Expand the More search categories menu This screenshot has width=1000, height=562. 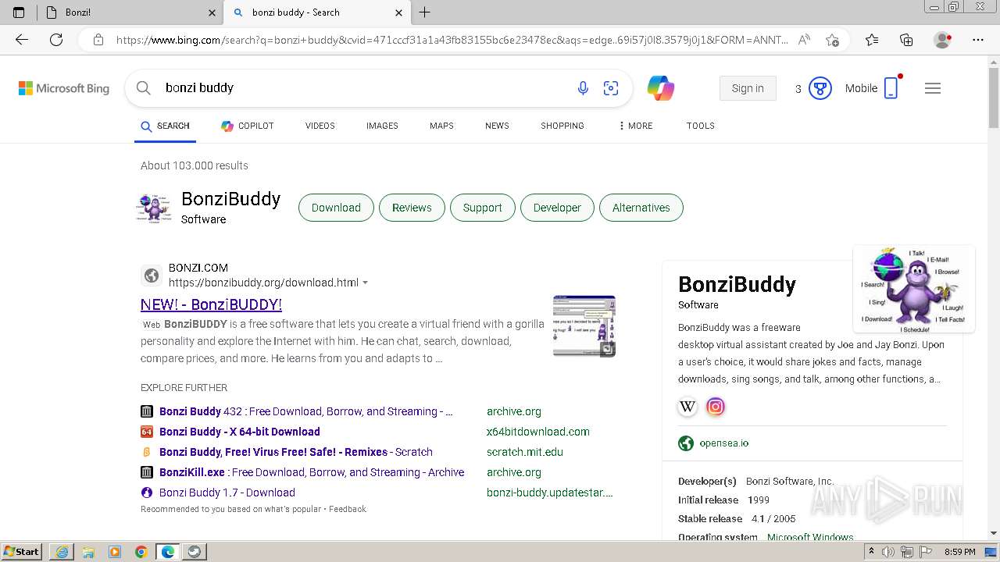(x=636, y=126)
